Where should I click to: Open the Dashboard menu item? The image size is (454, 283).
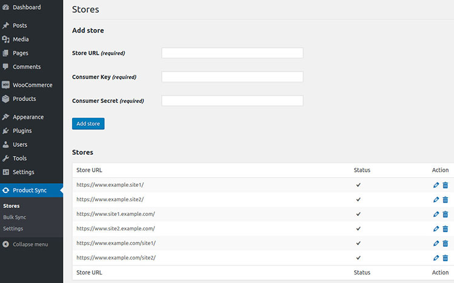[27, 7]
